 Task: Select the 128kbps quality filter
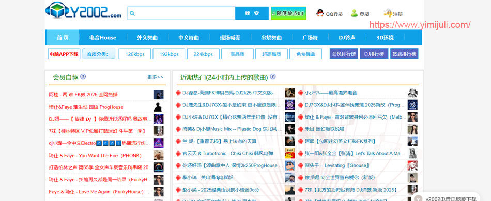(x=135, y=54)
